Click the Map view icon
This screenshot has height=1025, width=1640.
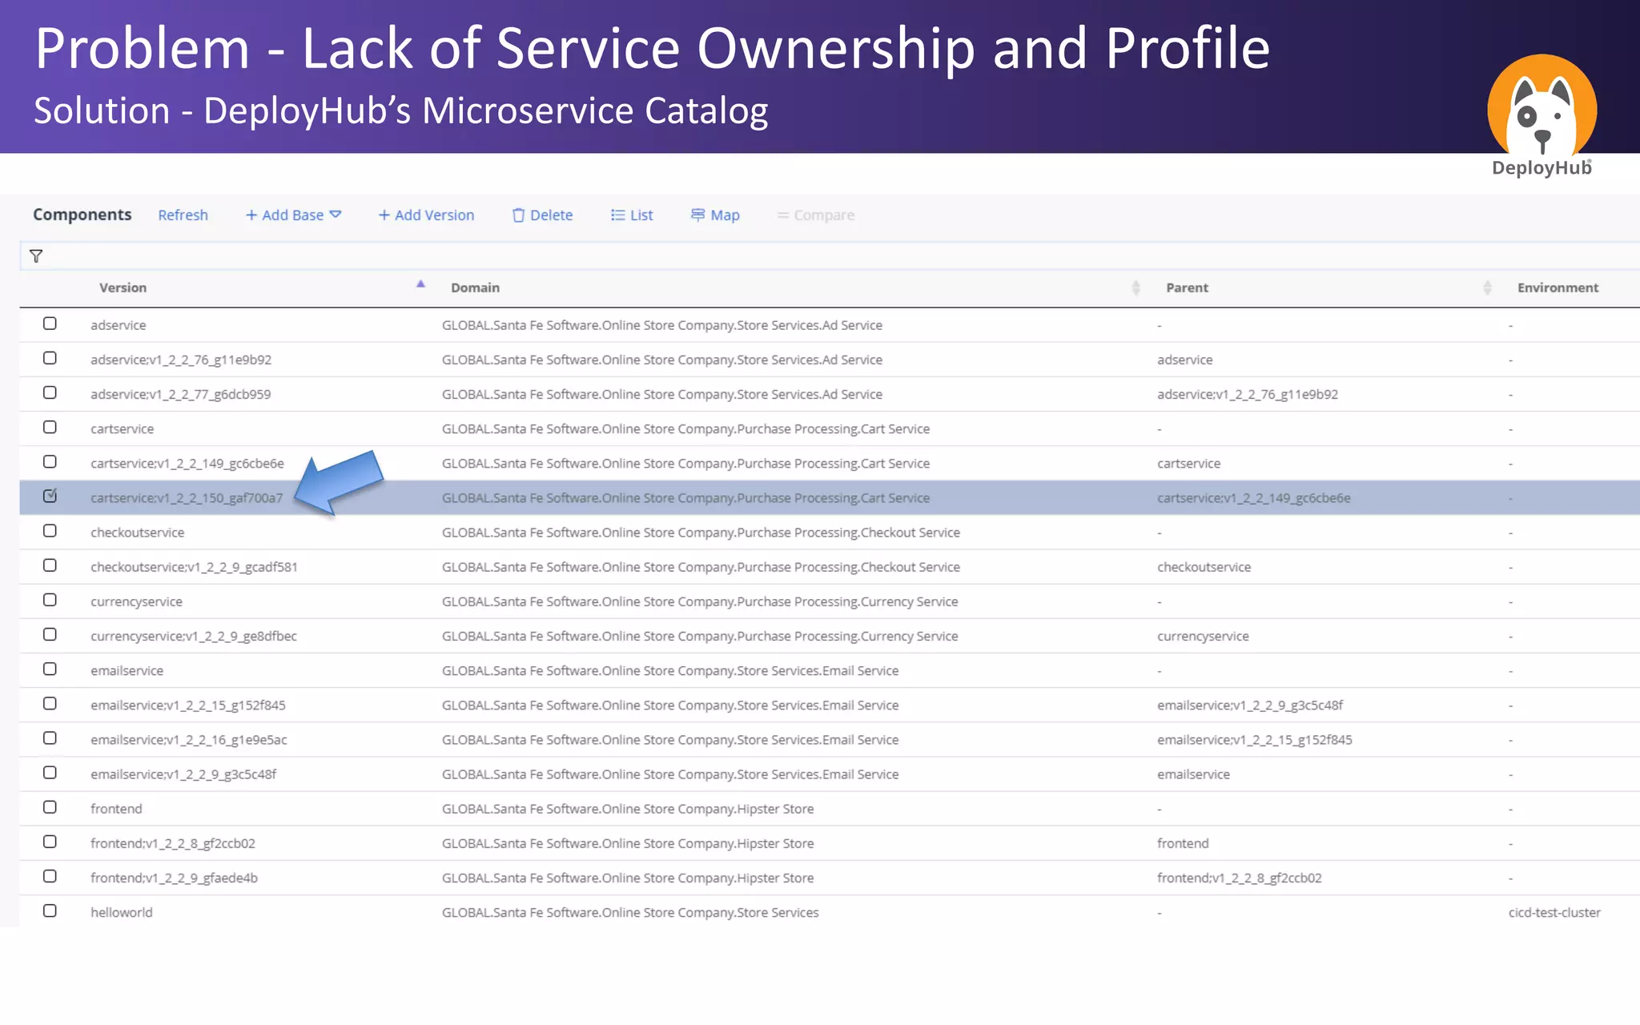tap(697, 215)
